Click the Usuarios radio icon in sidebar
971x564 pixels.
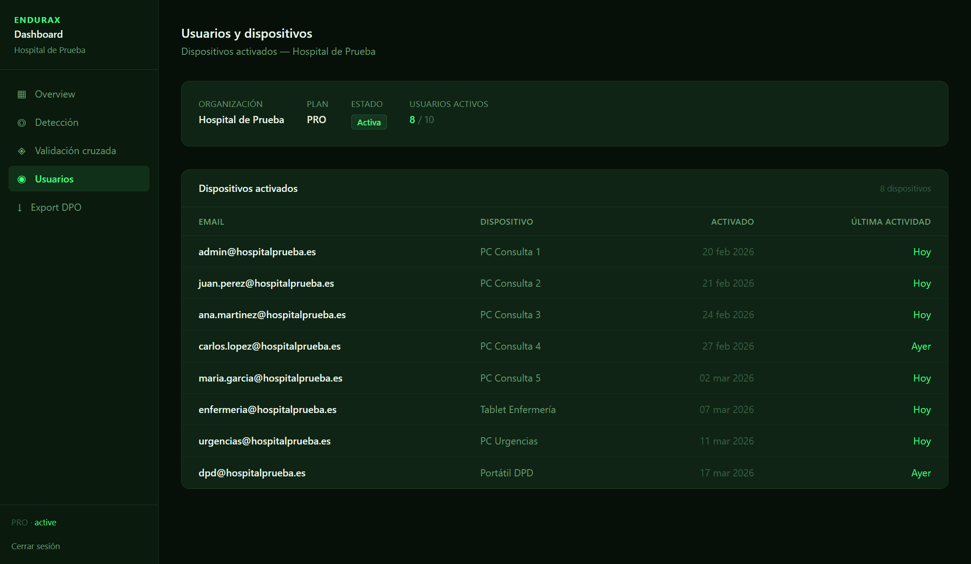(21, 179)
